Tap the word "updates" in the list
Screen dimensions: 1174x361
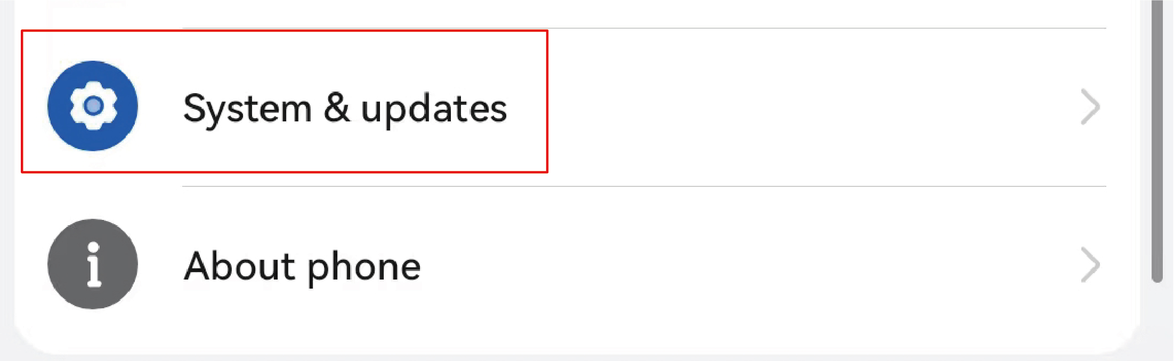tap(434, 109)
